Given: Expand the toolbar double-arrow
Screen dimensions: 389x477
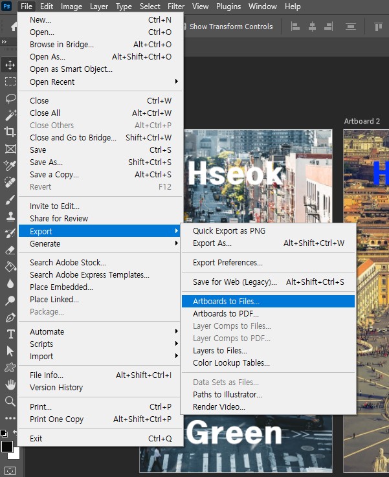Looking at the screenshot, I should (x=4, y=41).
